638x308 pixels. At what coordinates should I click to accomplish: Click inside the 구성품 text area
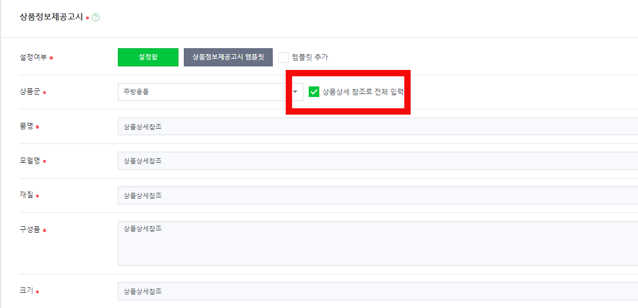click(x=378, y=243)
